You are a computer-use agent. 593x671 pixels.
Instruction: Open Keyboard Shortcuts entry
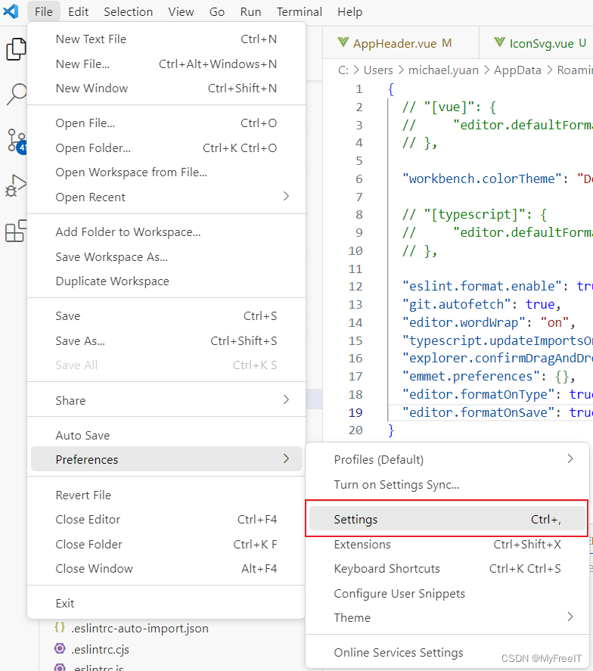(447, 569)
